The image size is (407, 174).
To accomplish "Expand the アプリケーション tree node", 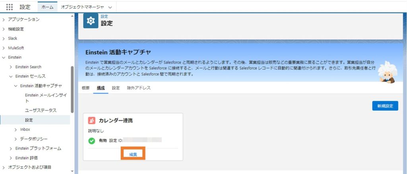I will [4, 19].
